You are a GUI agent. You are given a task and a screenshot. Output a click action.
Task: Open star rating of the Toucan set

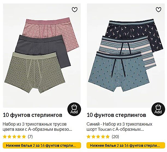(x=98, y=136)
